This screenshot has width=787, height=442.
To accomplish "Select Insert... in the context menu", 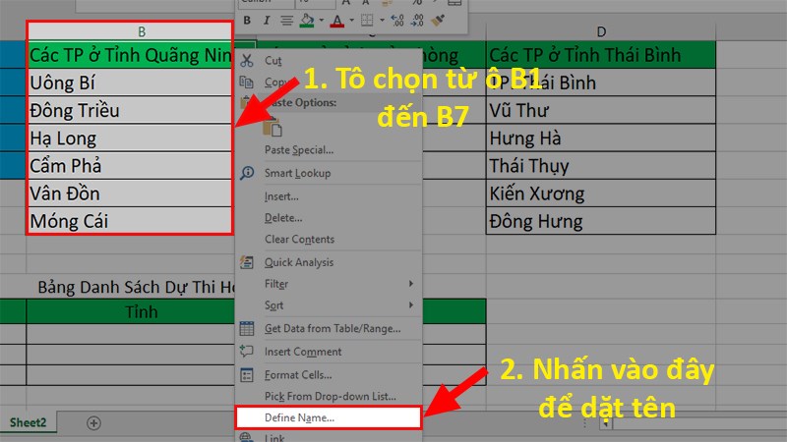I will coord(329,196).
